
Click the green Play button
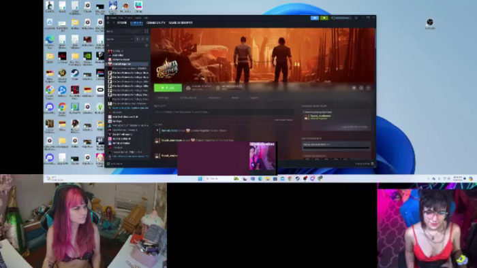pos(168,88)
